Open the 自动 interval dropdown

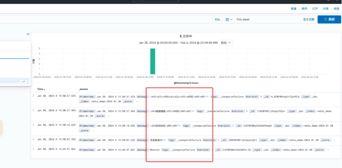click(x=226, y=43)
